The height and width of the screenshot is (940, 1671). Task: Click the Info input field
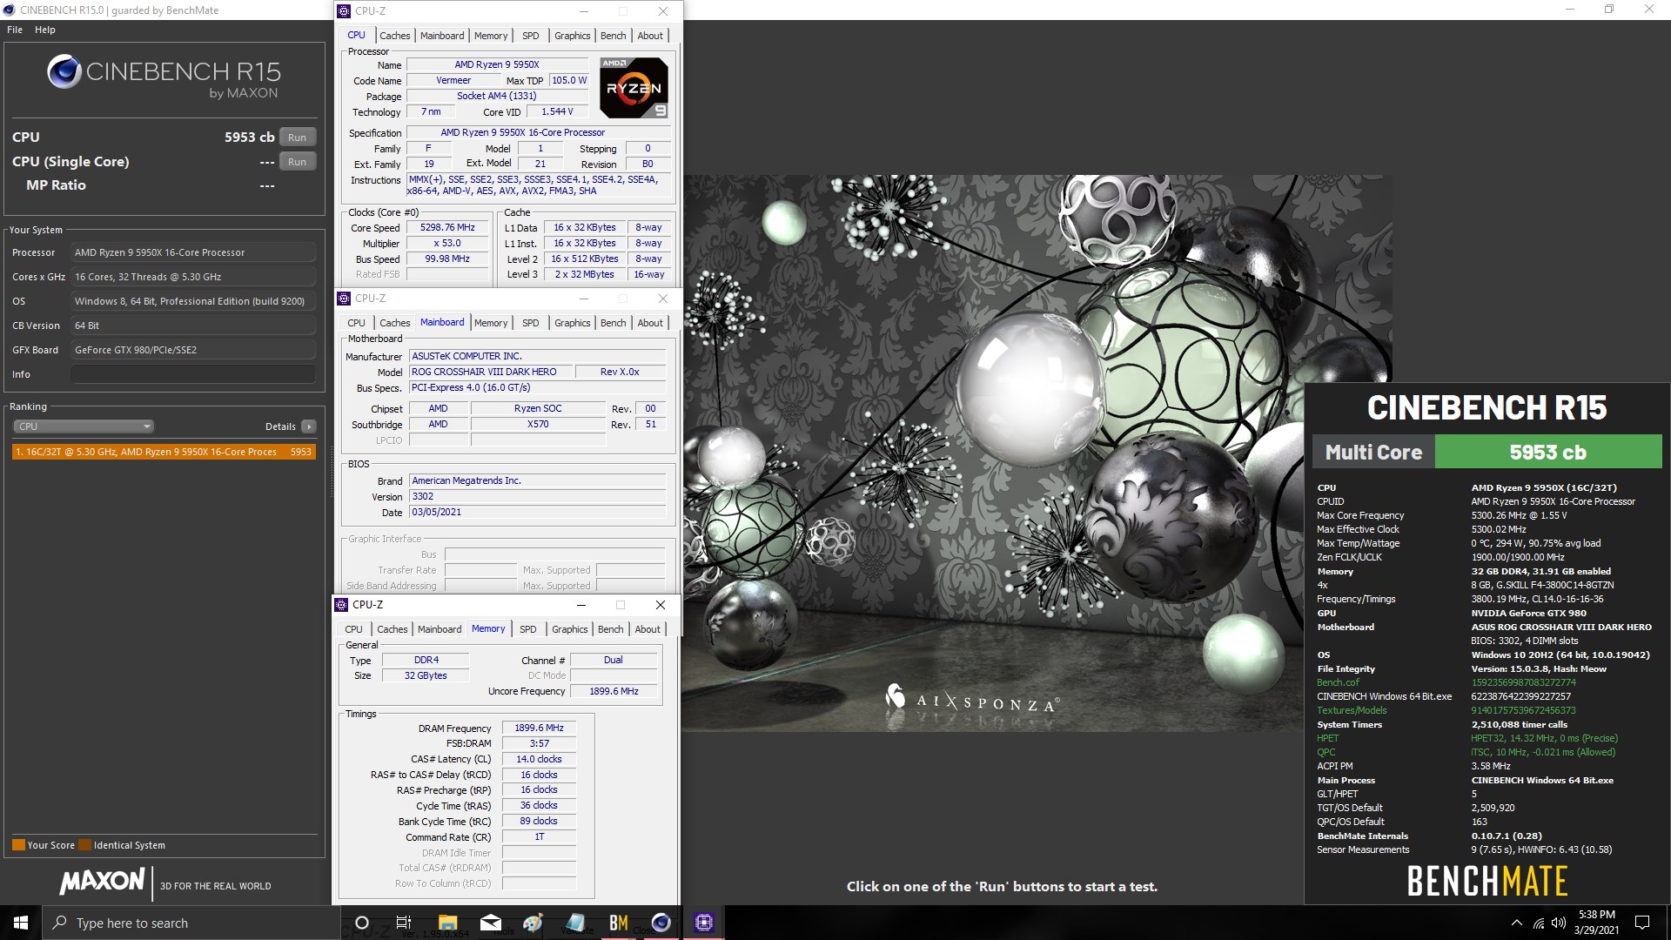[192, 374]
